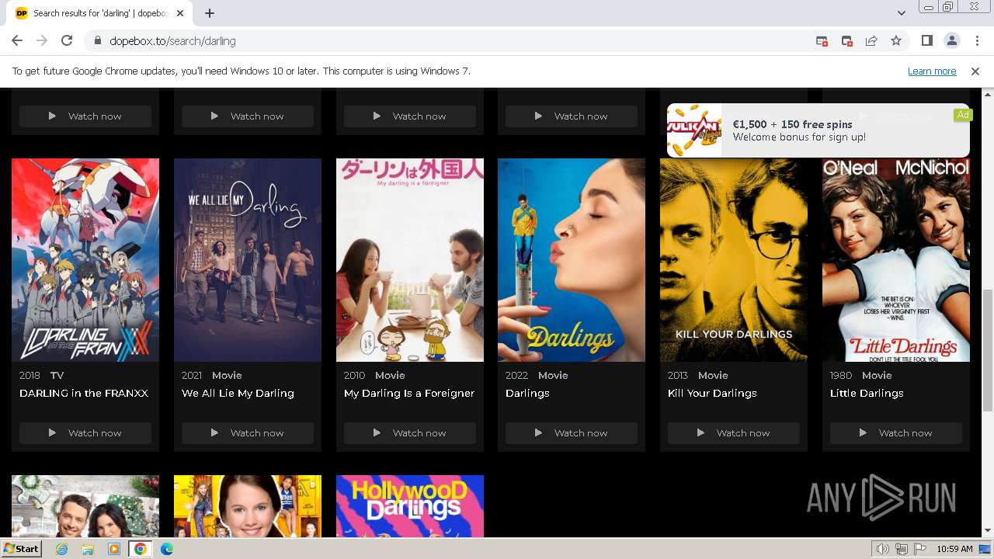Click the Vulkan Vegas bonus ad

click(x=818, y=130)
